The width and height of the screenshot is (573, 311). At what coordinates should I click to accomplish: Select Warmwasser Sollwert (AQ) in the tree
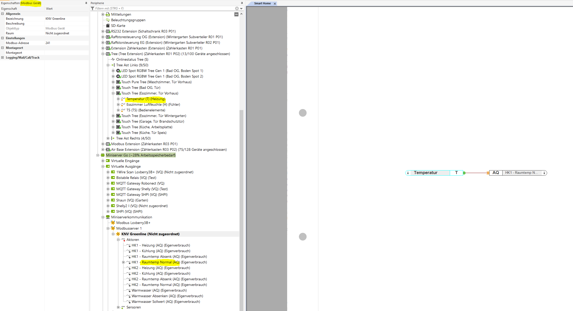165,302
